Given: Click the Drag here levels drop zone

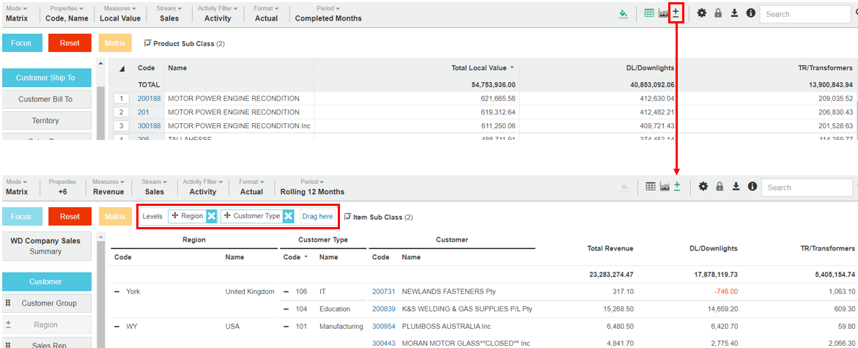Looking at the screenshot, I should [317, 216].
